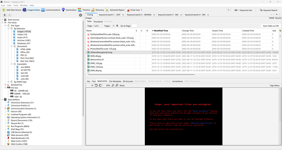Go to the next results page arrow
The image size is (282, 150).
click(x=117, y=26)
